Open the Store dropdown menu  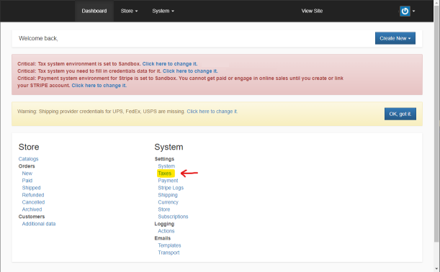pyautogui.click(x=129, y=11)
